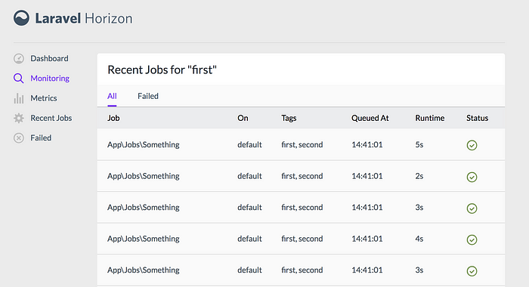Click status checkmark in last visible row
This screenshot has height=287, width=529.
point(472,271)
